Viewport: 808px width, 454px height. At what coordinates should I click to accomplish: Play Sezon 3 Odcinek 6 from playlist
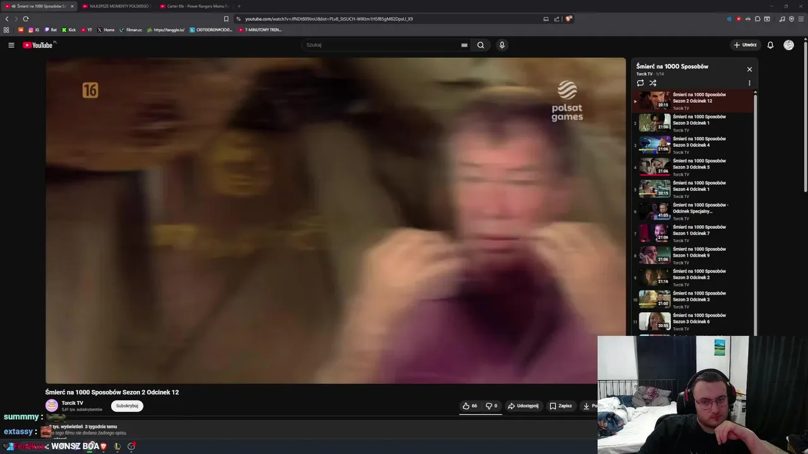(x=692, y=322)
